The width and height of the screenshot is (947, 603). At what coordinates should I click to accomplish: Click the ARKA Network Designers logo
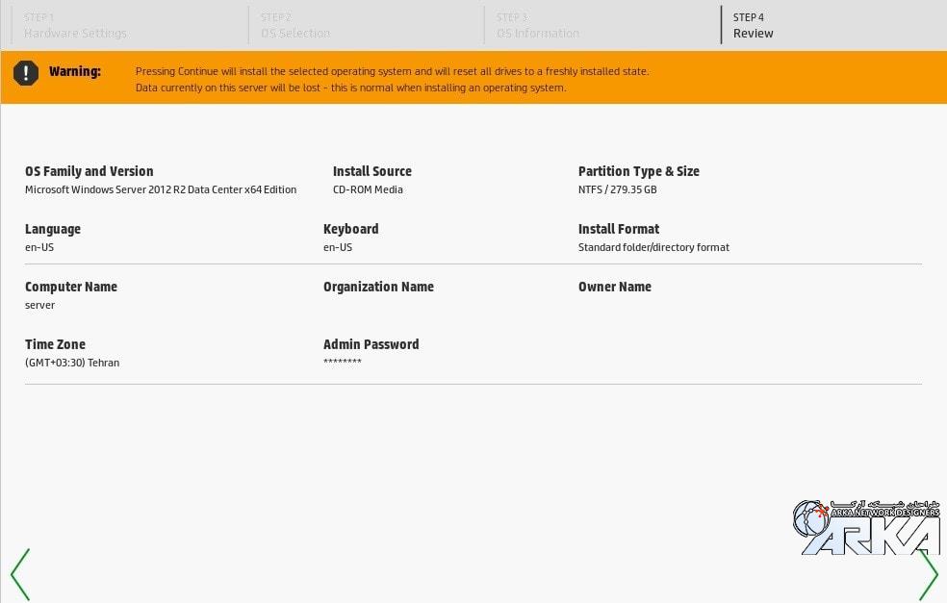(865, 527)
